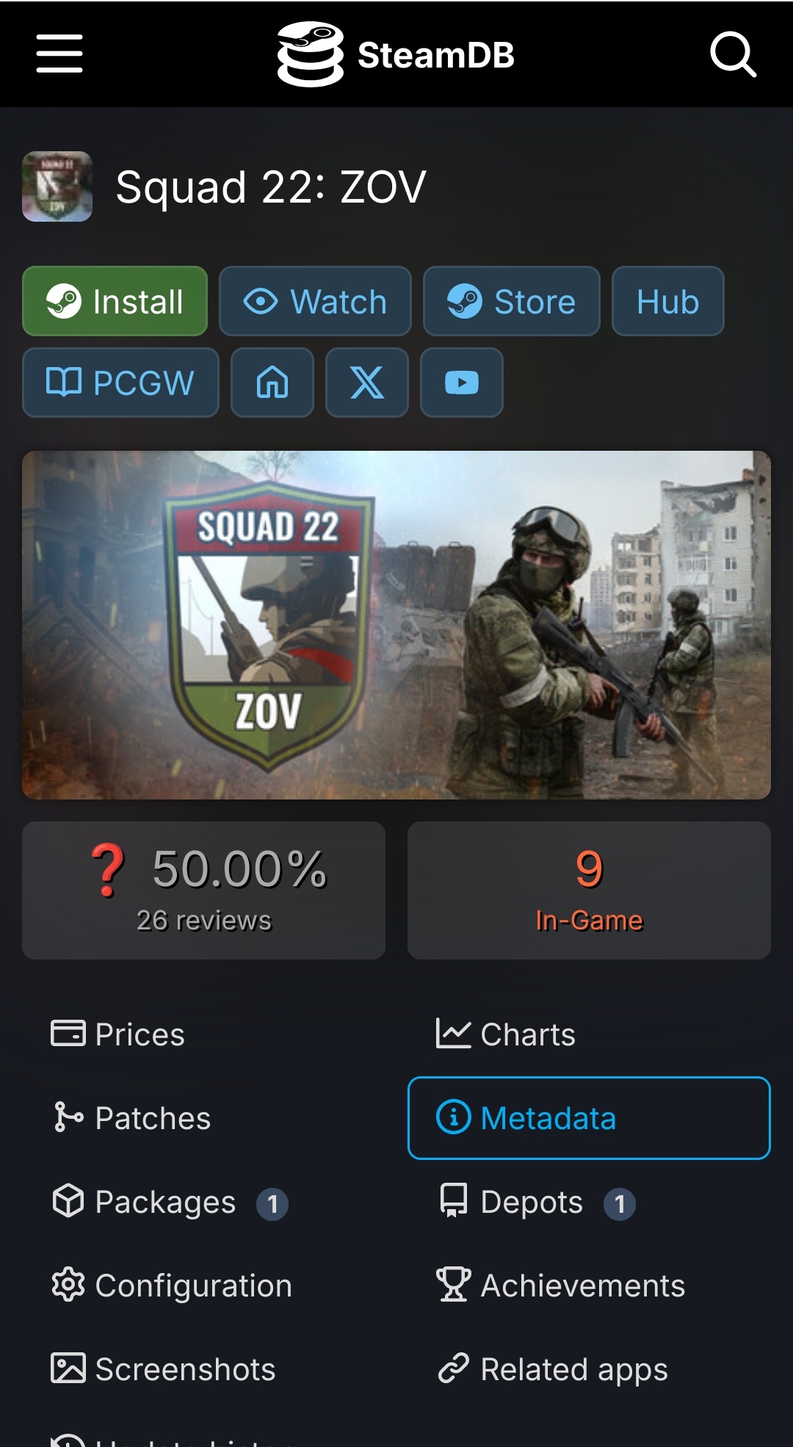793x1447 pixels.
Task: Open the X (Twitter) profile link
Action: 367,382
